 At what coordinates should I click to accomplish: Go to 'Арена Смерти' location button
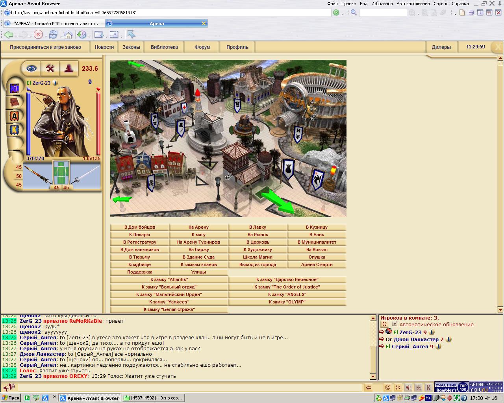317,264
